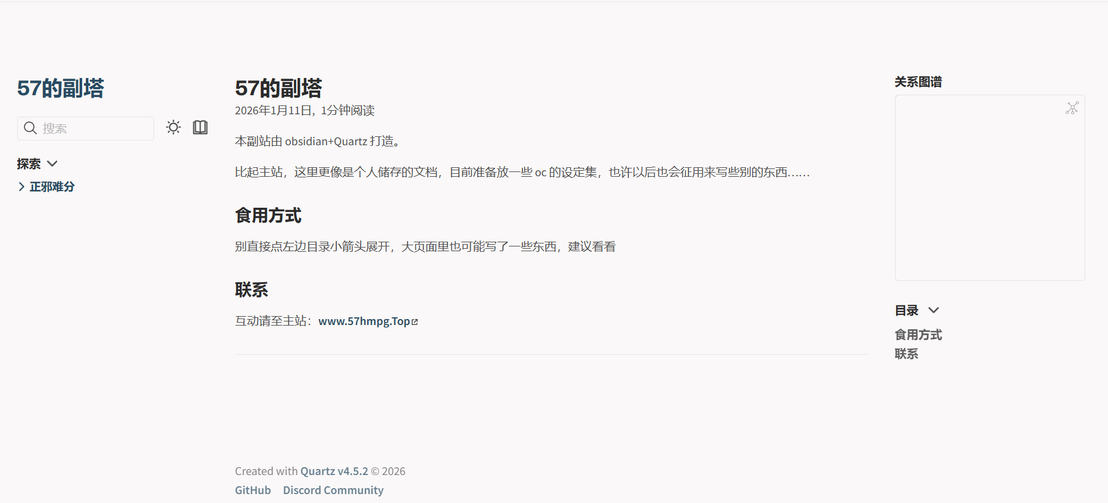Image resolution: width=1108 pixels, height=503 pixels.
Task: Click the magnifier icon in the search box
Action: coord(30,128)
